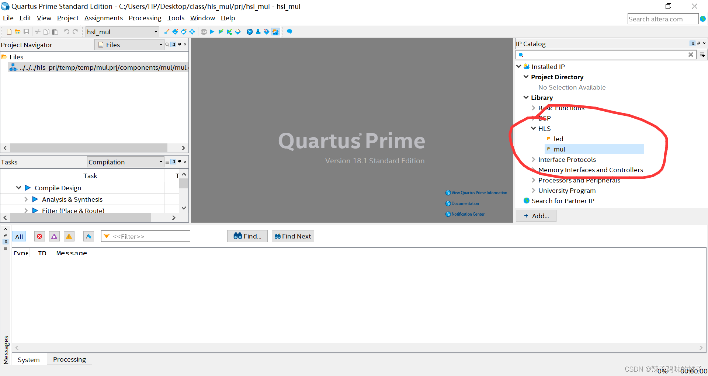The width and height of the screenshot is (708, 376).
Task: Open the Programmer from the toolbar
Action: coord(267,32)
